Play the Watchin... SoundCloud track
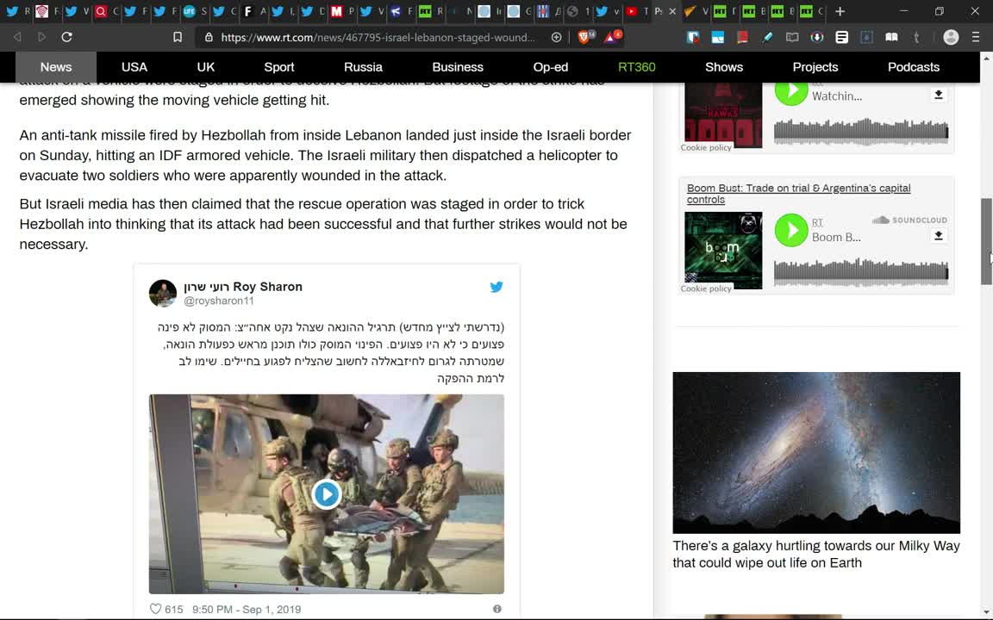 pos(791,92)
